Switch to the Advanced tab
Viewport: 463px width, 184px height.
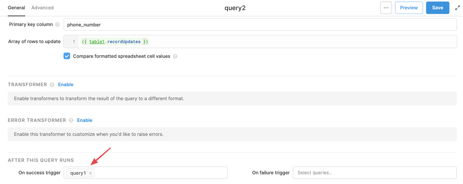click(x=43, y=8)
